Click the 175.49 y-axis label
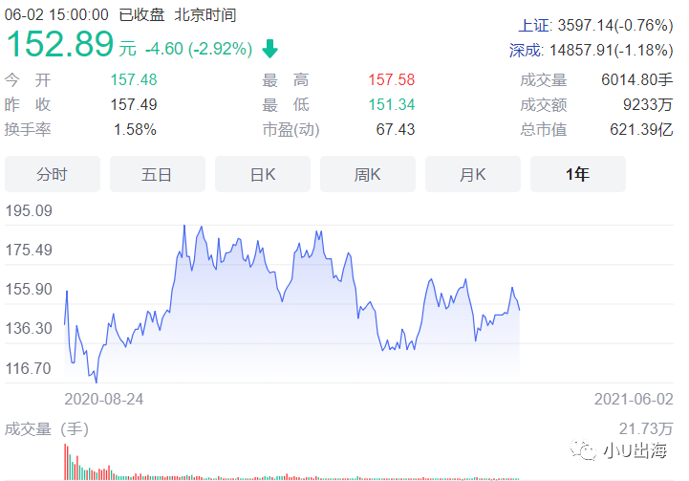 point(29,250)
